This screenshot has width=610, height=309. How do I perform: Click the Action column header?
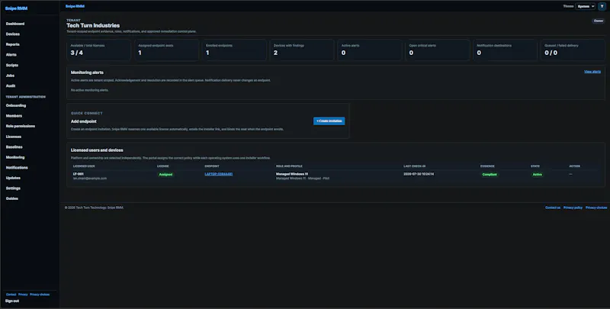[575, 166]
